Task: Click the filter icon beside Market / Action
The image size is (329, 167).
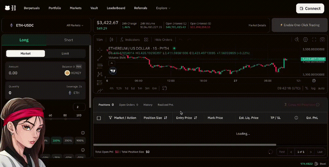Action: [x=110, y=118]
